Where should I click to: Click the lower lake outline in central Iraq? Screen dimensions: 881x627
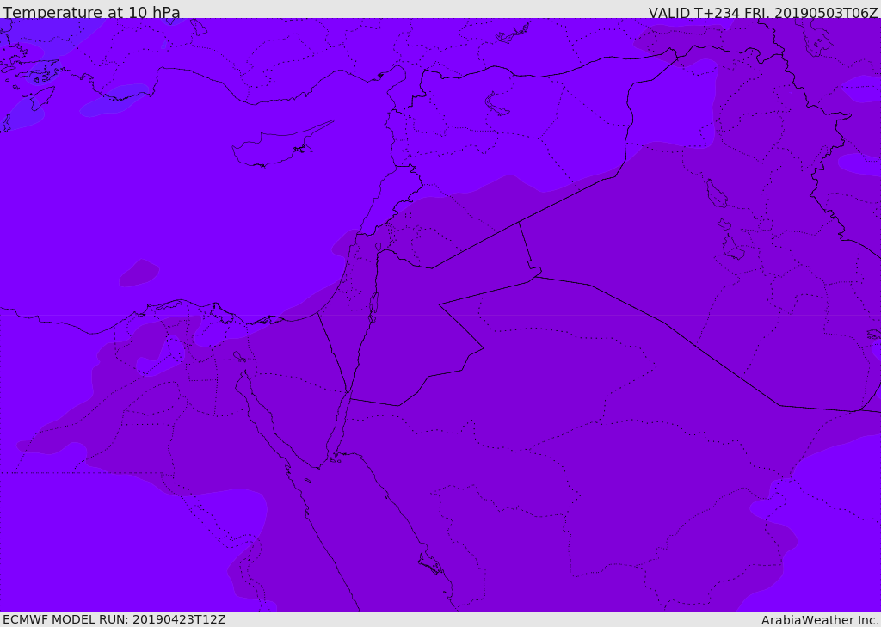tap(732, 248)
